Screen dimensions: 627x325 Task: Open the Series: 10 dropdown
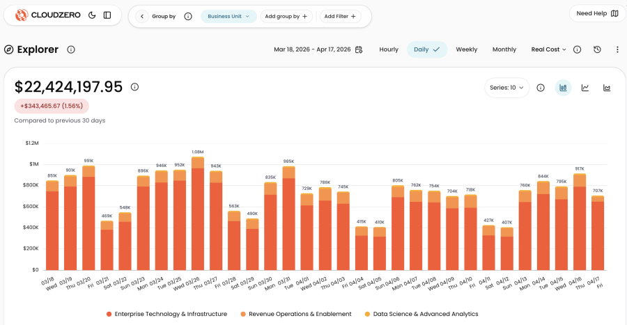click(x=506, y=88)
